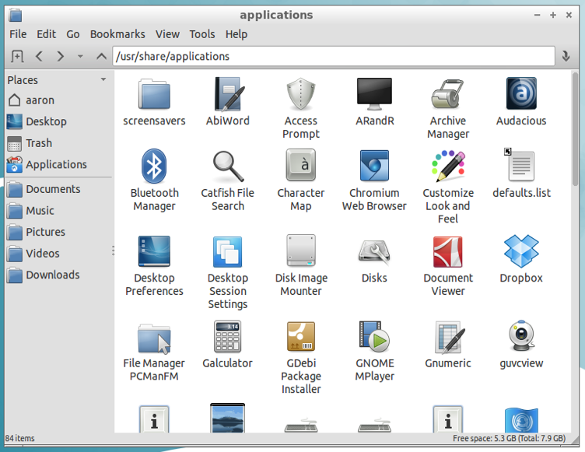Select the GNOME MPlayer icon
This screenshot has height=452, width=585.
(x=374, y=336)
